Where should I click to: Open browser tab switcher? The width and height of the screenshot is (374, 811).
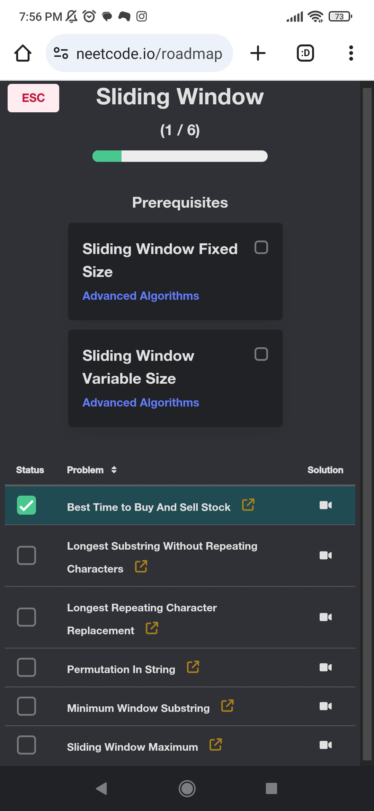(x=305, y=53)
